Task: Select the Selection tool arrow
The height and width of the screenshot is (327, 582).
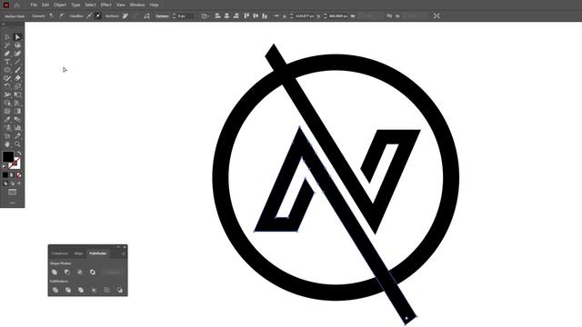Action: pyautogui.click(x=7, y=37)
